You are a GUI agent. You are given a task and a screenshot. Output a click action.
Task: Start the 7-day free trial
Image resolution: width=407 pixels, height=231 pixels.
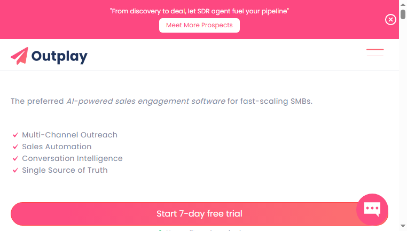tap(199, 213)
